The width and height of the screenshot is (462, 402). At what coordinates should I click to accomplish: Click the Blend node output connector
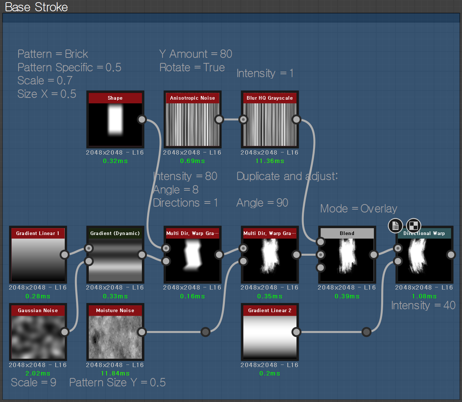[x=374, y=255]
